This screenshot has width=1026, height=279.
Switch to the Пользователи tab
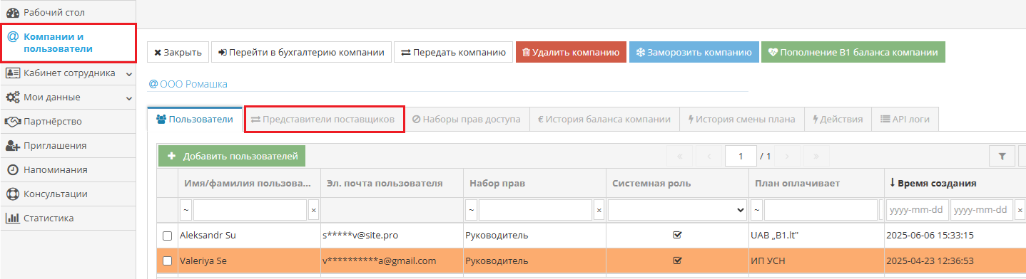(194, 120)
